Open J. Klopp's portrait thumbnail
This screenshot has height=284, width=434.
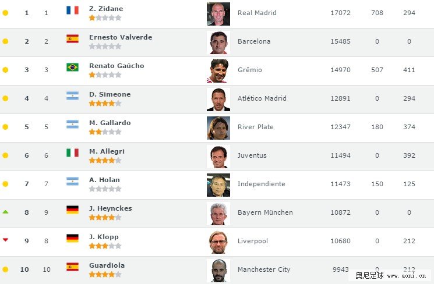pyautogui.click(x=218, y=242)
